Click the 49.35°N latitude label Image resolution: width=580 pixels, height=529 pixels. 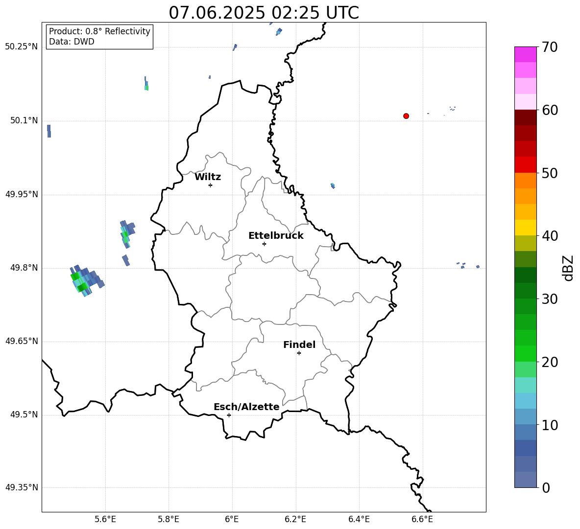click(21, 487)
